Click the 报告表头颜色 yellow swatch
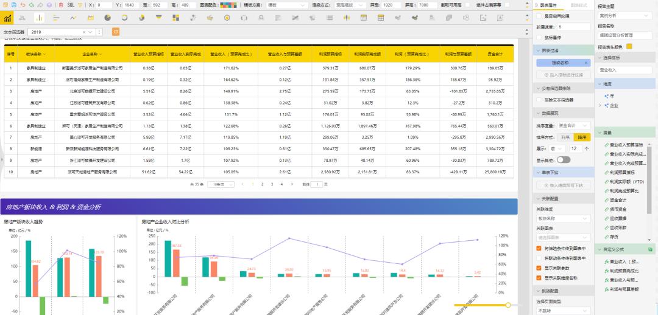Viewport: 658px width, 315px height. click(x=629, y=46)
